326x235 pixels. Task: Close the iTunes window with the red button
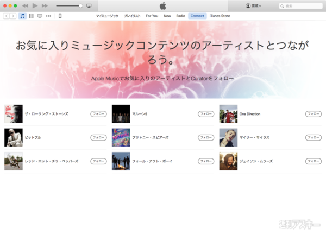pos(5,6)
